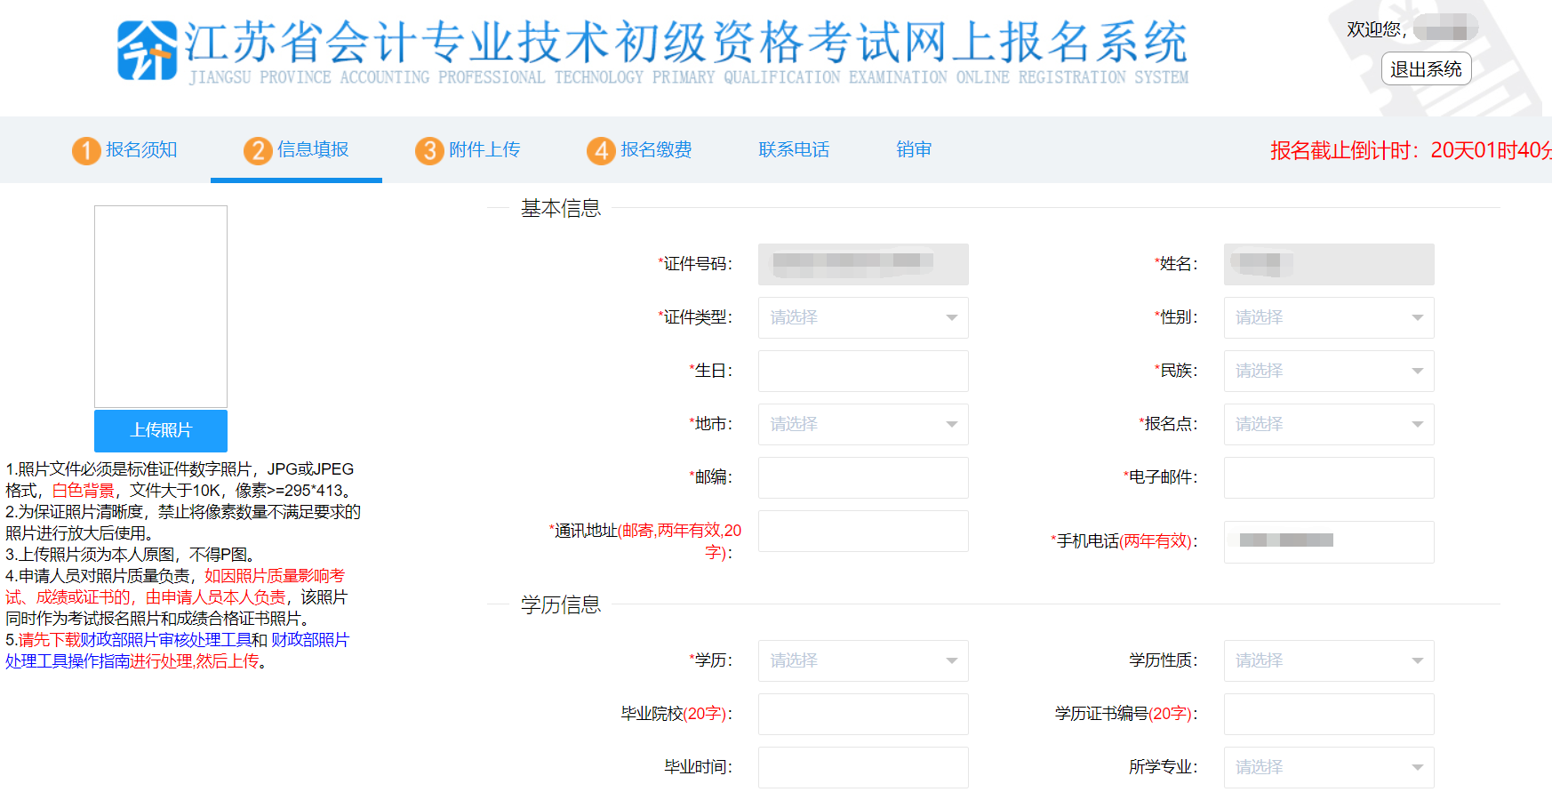Image resolution: width=1552 pixels, height=792 pixels.
Task: Open the 财政部照片处理工具操作指南 link
Action: 68,661
